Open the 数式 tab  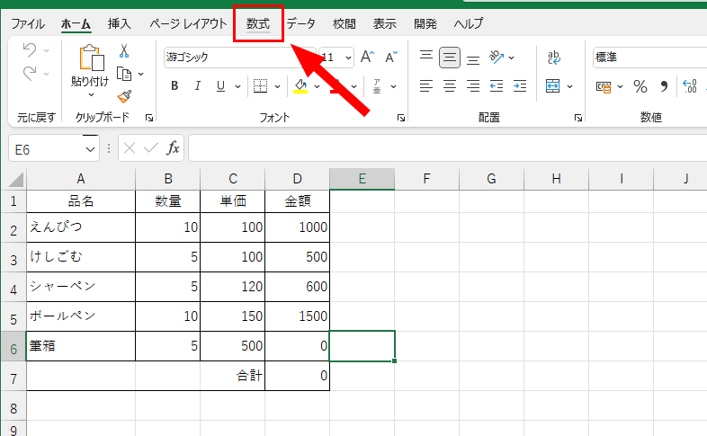tap(258, 23)
